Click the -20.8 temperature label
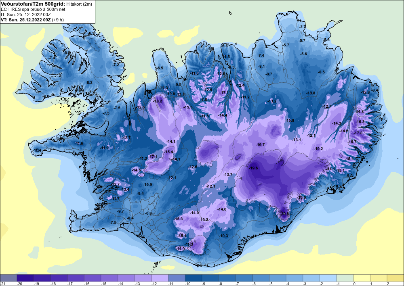The image size is (404, 286). (x=284, y=213)
